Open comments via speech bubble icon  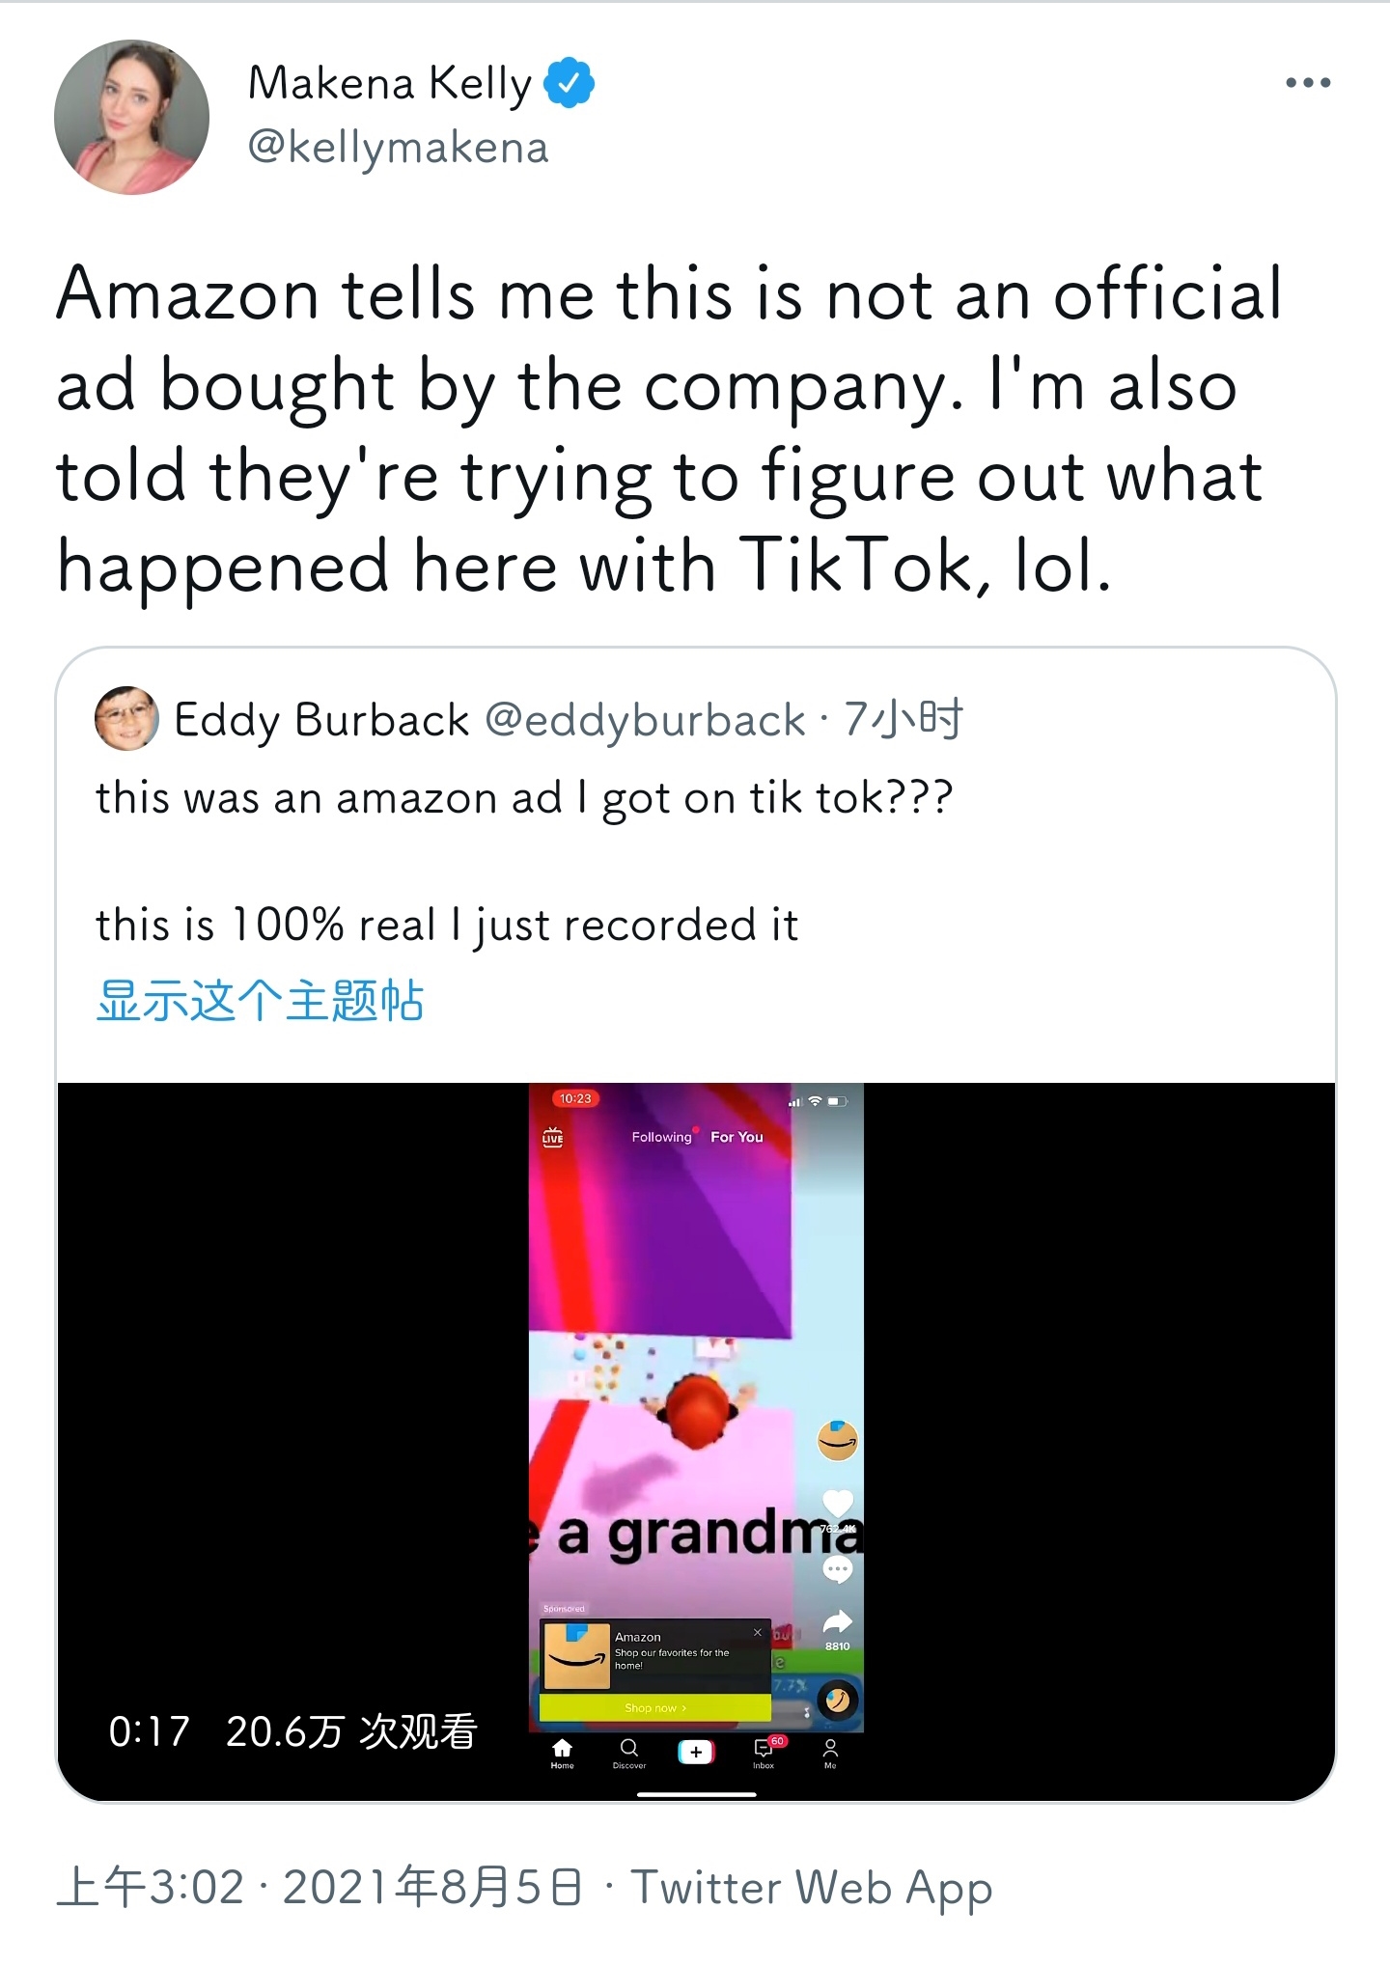tap(837, 1569)
